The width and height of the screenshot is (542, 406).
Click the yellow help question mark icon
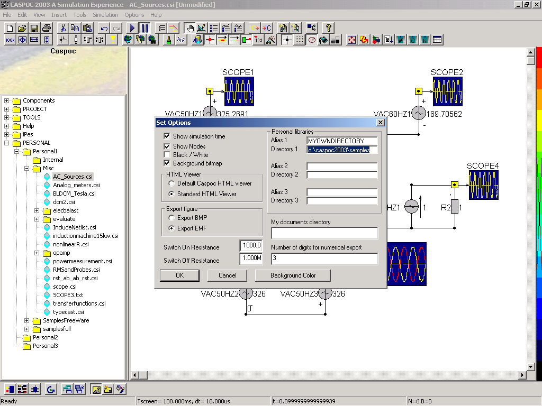(328, 28)
